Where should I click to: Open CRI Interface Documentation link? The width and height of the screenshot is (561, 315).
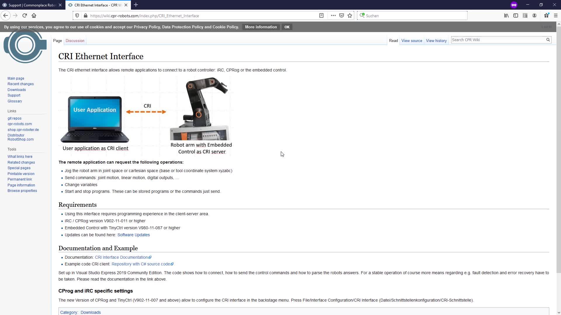[x=123, y=257]
